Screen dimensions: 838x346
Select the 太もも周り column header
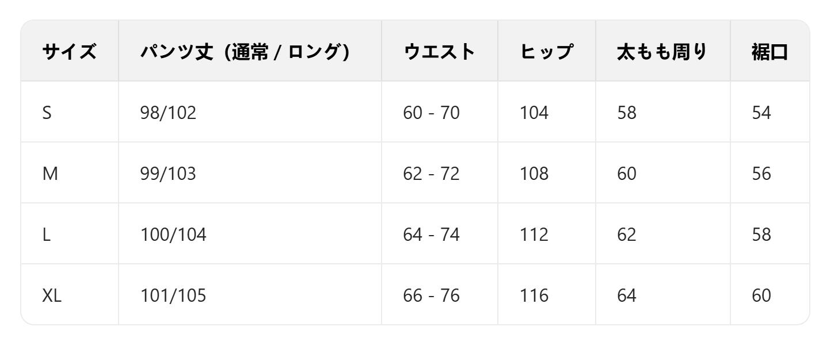coord(657,51)
